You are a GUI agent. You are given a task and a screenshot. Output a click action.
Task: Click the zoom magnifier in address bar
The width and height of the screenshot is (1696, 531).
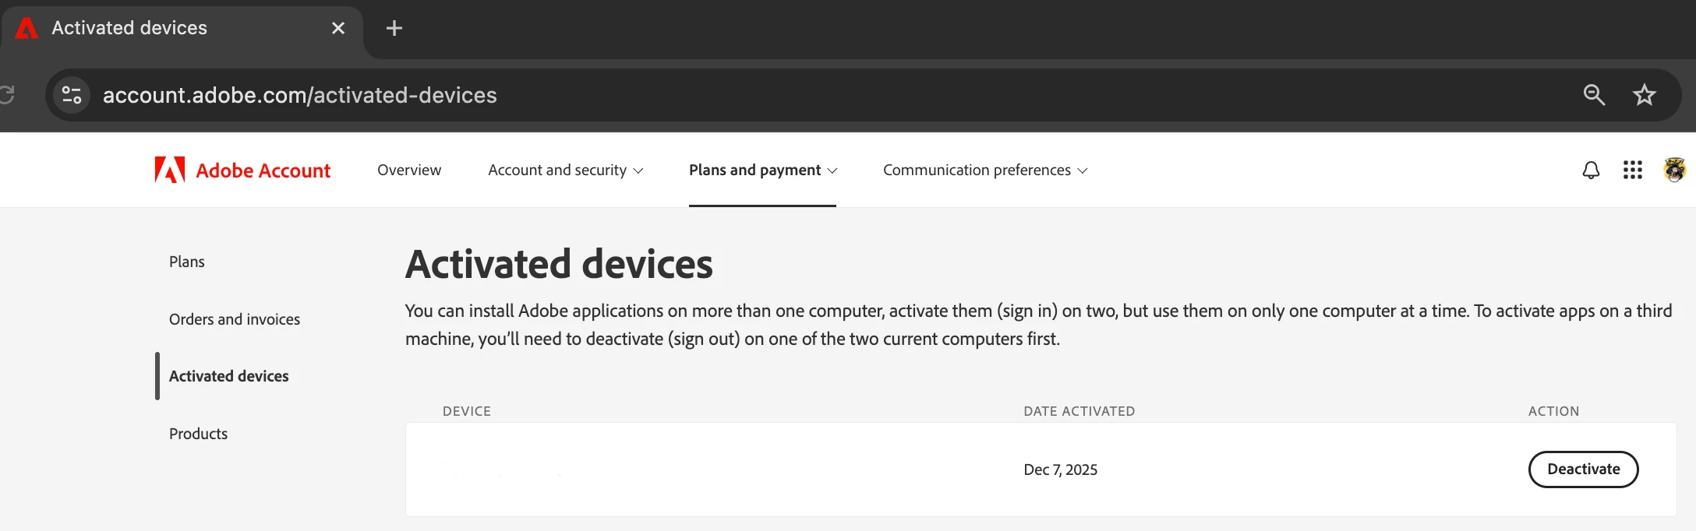click(1594, 95)
